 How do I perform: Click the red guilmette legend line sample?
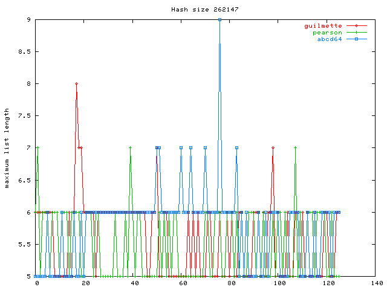[x=356, y=25]
